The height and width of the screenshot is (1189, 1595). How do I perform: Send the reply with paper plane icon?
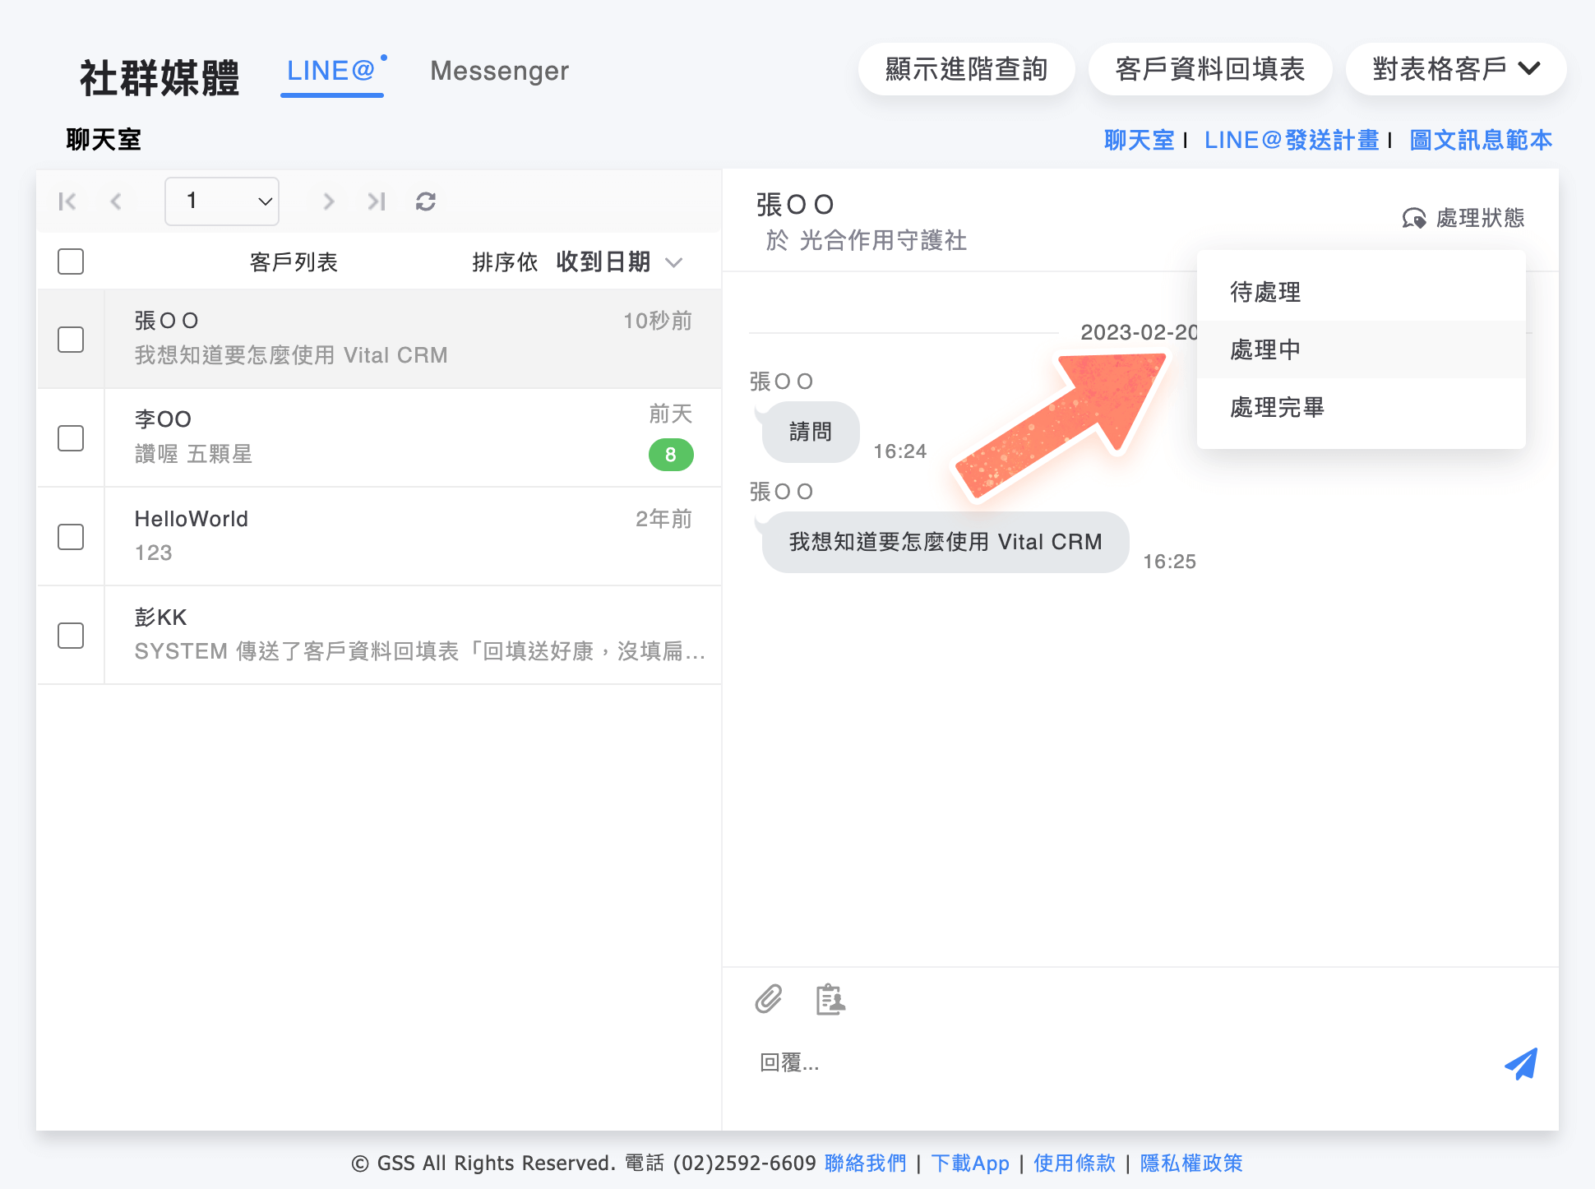[x=1521, y=1063]
